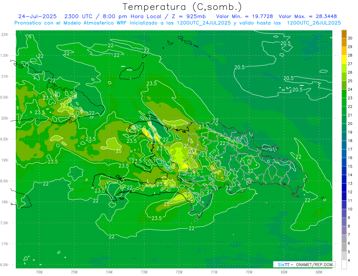
Task: Click the 76W longitude axis label
Action: [39, 272]
